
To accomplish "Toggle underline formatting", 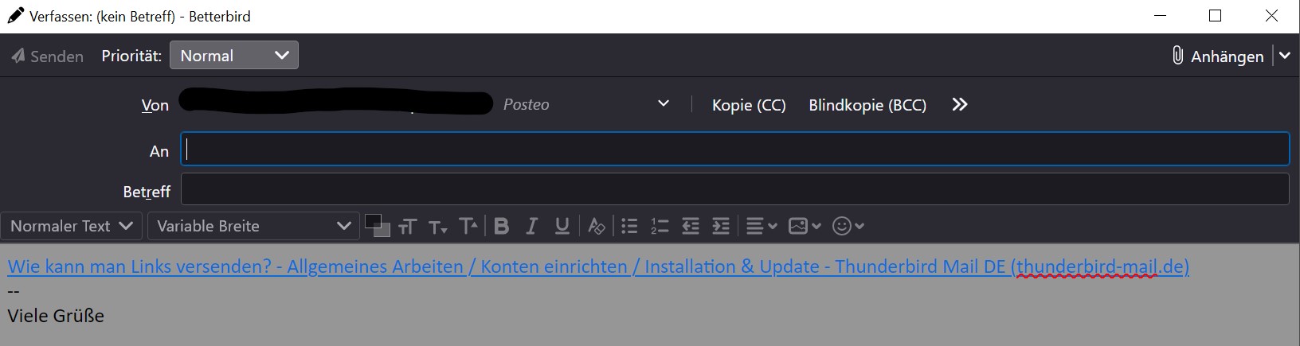I will 562,227.
